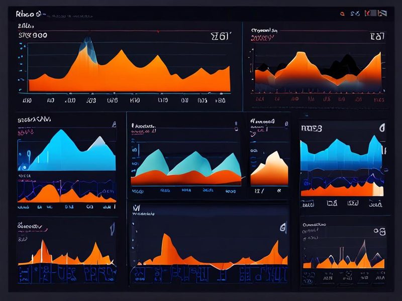
Task: Click the large white value above the large orange chart
Action: click(x=221, y=36)
